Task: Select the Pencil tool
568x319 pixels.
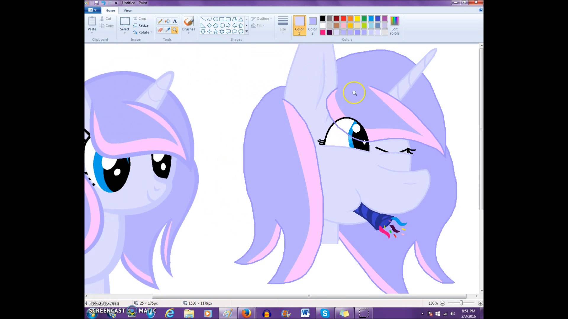Action: pos(160,21)
